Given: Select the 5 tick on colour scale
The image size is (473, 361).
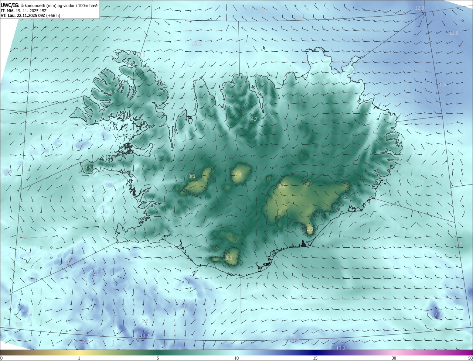Looking at the screenshot, I should coord(158,358).
